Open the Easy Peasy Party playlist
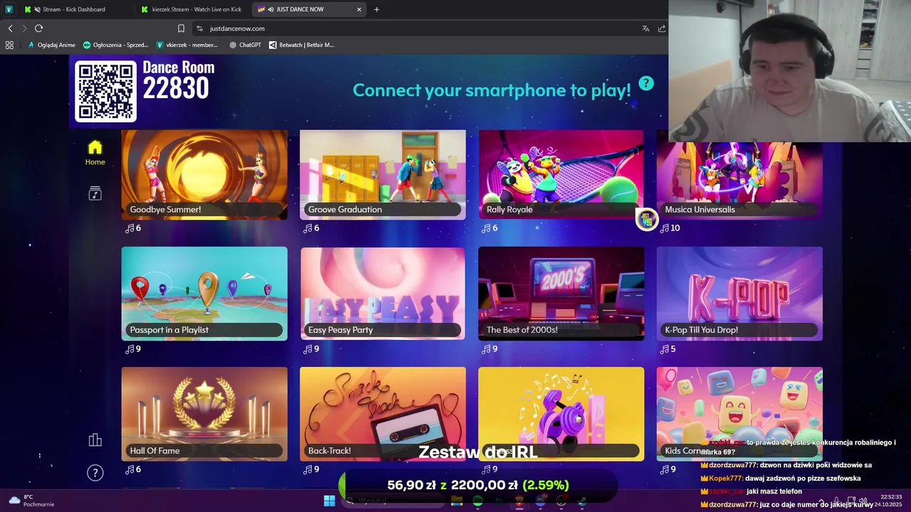Viewport: 911px width, 512px height. [x=383, y=293]
